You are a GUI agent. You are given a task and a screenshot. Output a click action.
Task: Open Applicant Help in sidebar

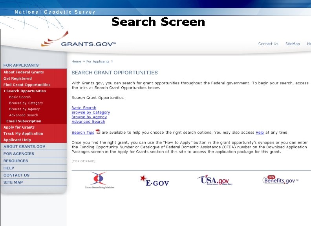[17, 140]
